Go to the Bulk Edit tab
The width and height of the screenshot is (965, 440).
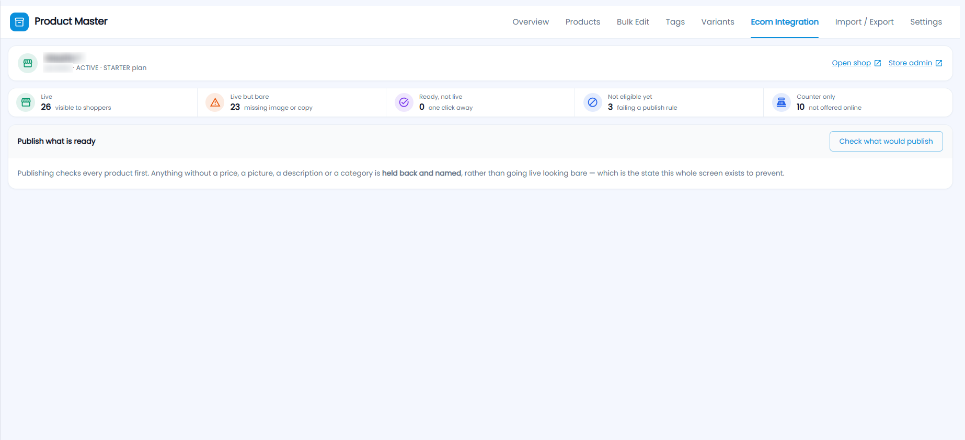click(x=633, y=22)
